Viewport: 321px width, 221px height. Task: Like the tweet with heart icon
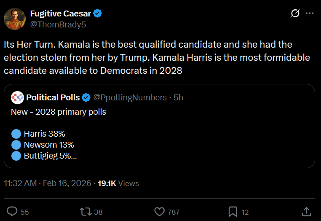point(159,211)
